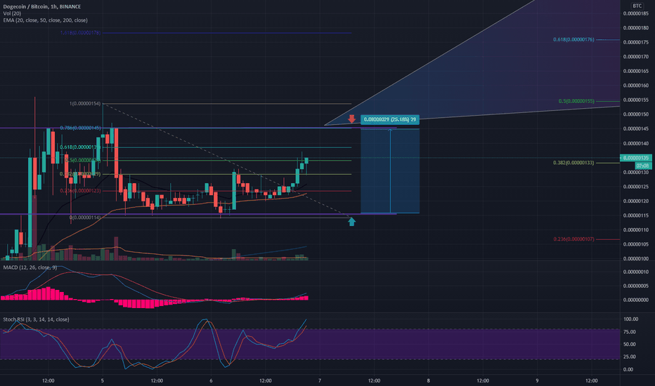This screenshot has width=655, height=386.
Task: Click the MACD (12, 26, close, 9) label
Action: click(30, 267)
